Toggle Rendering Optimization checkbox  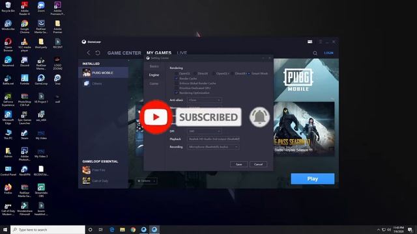point(177,93)
